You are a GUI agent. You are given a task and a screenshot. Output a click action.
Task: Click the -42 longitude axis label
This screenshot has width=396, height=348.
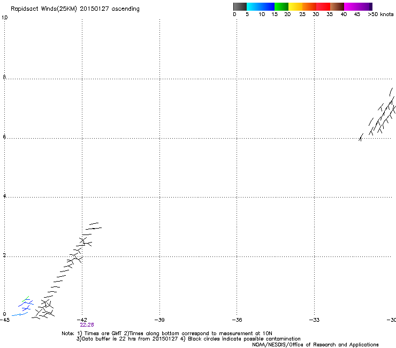[x=82, y=320]
